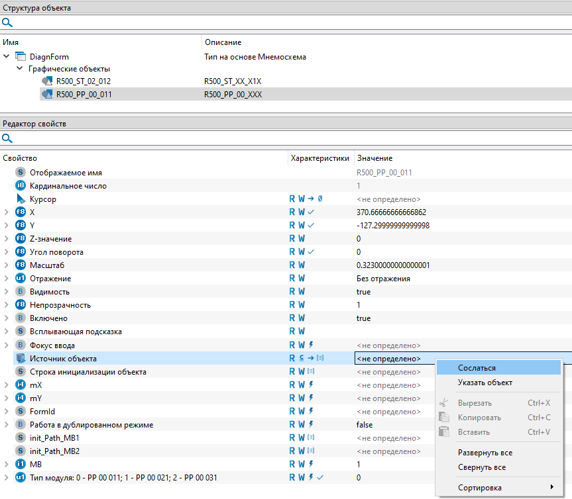Click Свернуть все in context menu
This screenshot has width=572, height=499.
(x=481, y=467)
